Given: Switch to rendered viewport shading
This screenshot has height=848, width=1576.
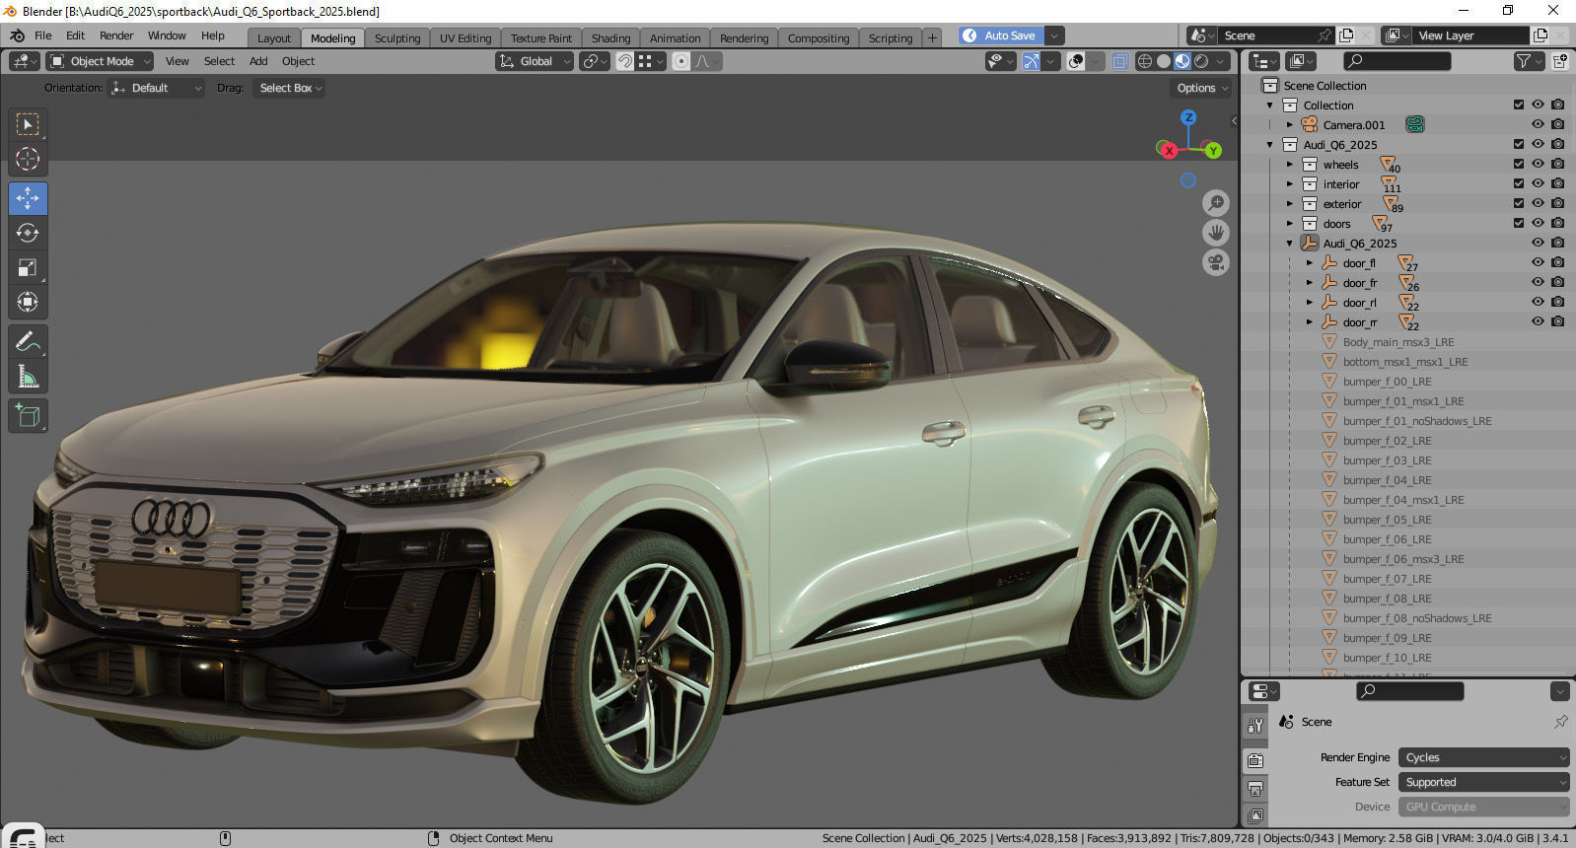Looking at the screenshot, I should (1201, 61).
